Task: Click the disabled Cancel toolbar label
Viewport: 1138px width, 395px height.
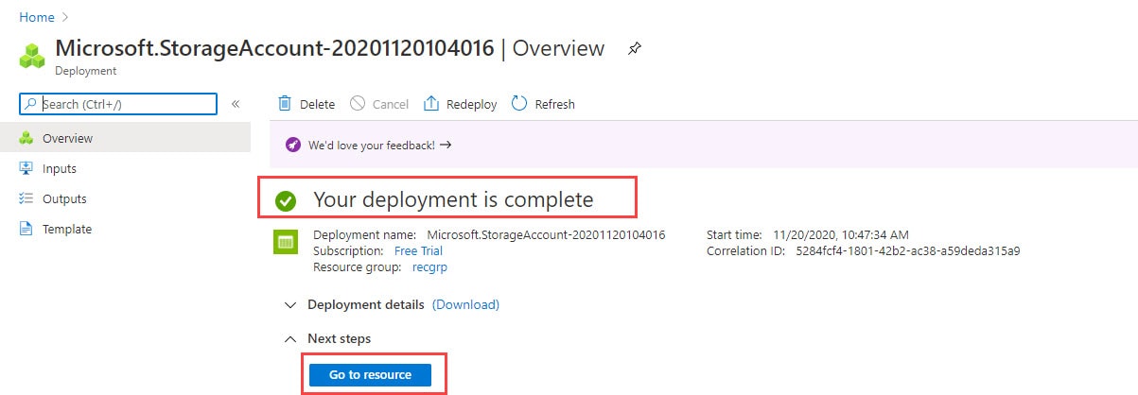Action: pyautogui.click(x=391, y=104)
